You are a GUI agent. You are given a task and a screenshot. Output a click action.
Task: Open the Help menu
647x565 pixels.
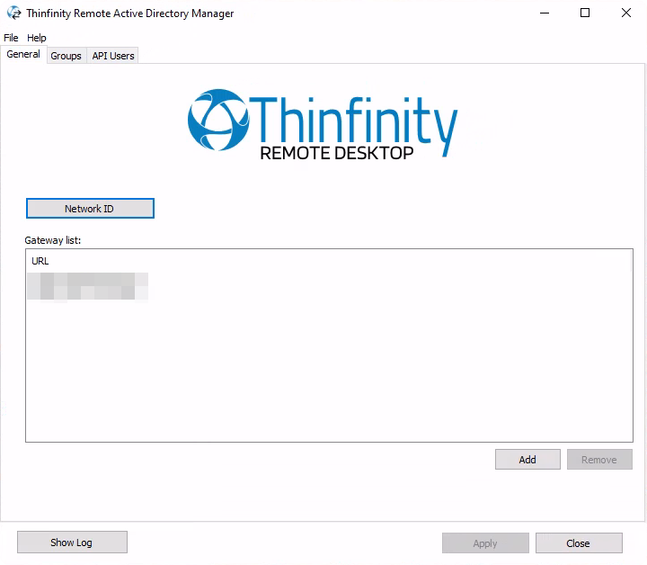37,38
